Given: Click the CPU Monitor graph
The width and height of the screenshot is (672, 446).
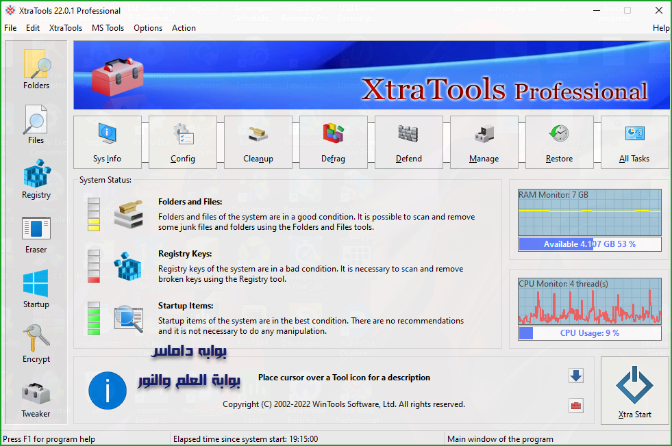Looking at the screenshot, I should pyautogui.click(x=590, y=302).
